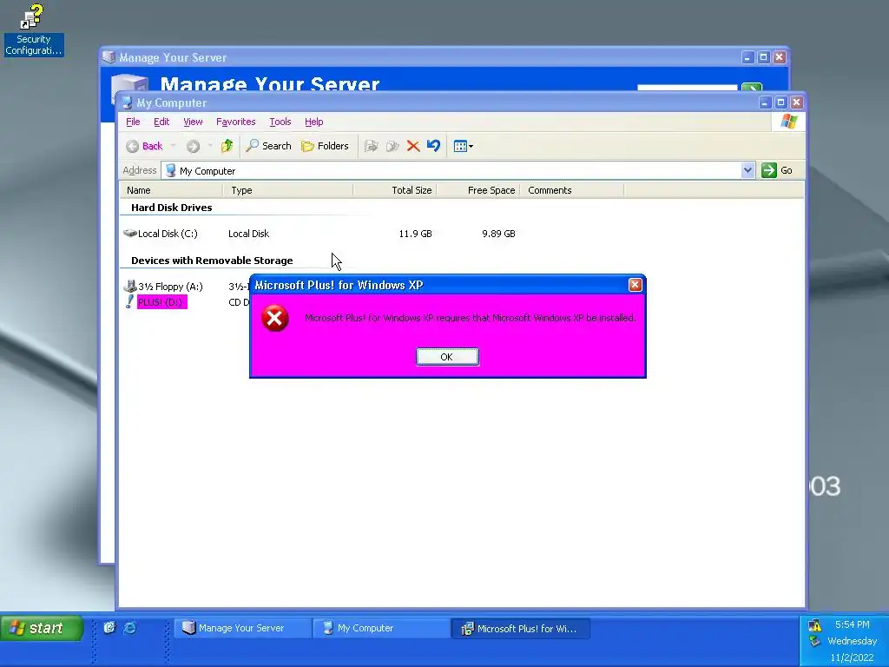Open the Security Configuration desktop shortcut
Screen dimensions: 889x667
(33, 30)
